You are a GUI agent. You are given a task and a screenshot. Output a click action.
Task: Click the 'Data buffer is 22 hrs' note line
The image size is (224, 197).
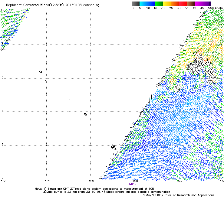tap(107, 192)
